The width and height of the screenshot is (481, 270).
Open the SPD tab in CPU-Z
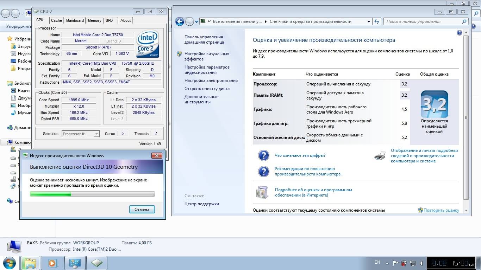click(x=109, y=20)
